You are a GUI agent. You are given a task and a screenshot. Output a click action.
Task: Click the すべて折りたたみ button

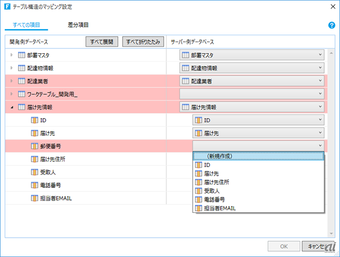click(x=141, y=42)
